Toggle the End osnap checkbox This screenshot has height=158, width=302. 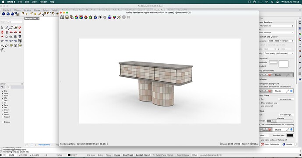click(x=3, y=91)
